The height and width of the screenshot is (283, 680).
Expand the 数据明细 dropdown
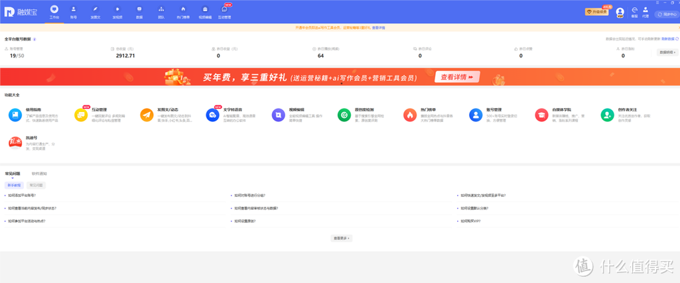pos(667,52)
